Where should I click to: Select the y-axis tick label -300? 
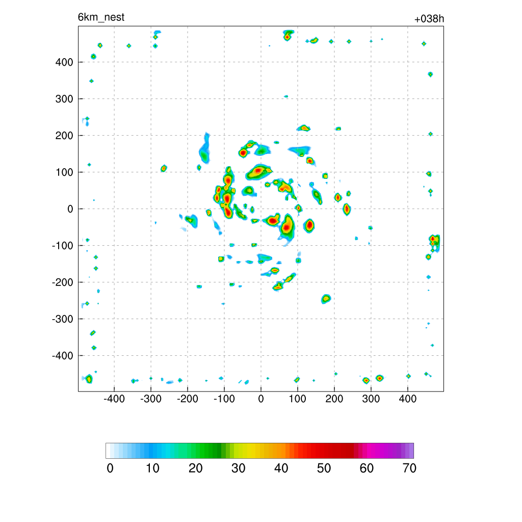click(63, 319)
